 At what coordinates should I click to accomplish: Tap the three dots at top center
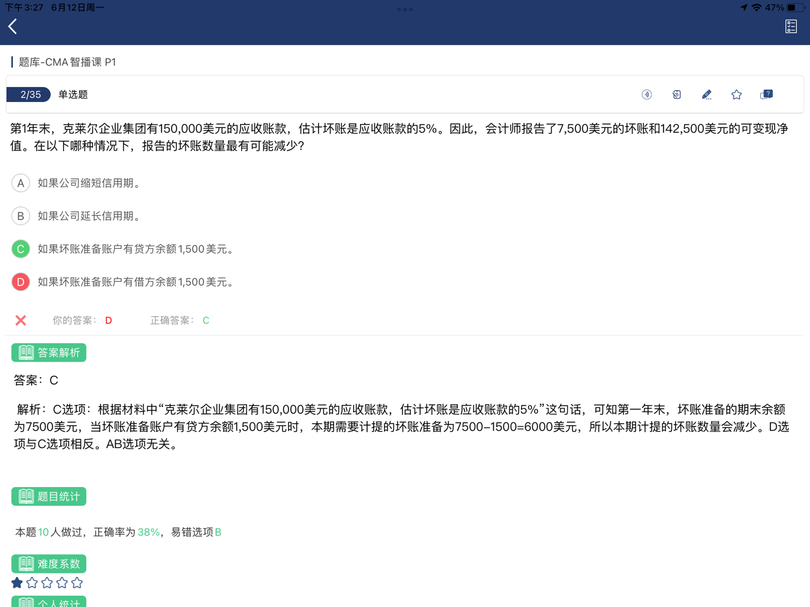[x=405, y=10]
